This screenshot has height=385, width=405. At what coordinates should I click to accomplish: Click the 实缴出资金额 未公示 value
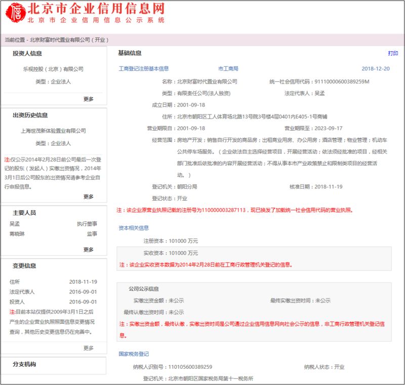click(176, 300)
